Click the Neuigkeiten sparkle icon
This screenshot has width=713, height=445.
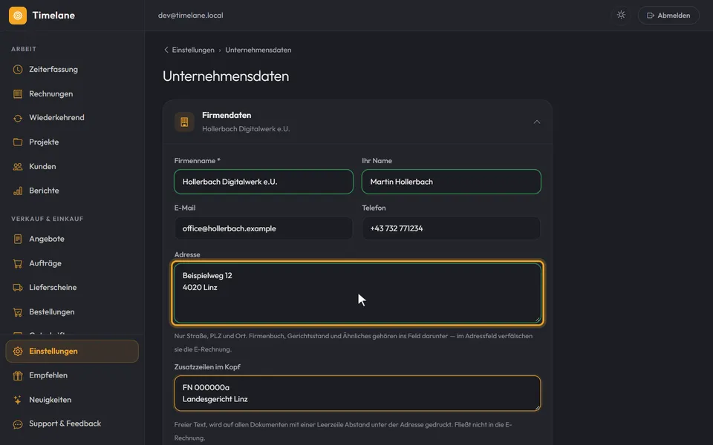tap(18, 400)
